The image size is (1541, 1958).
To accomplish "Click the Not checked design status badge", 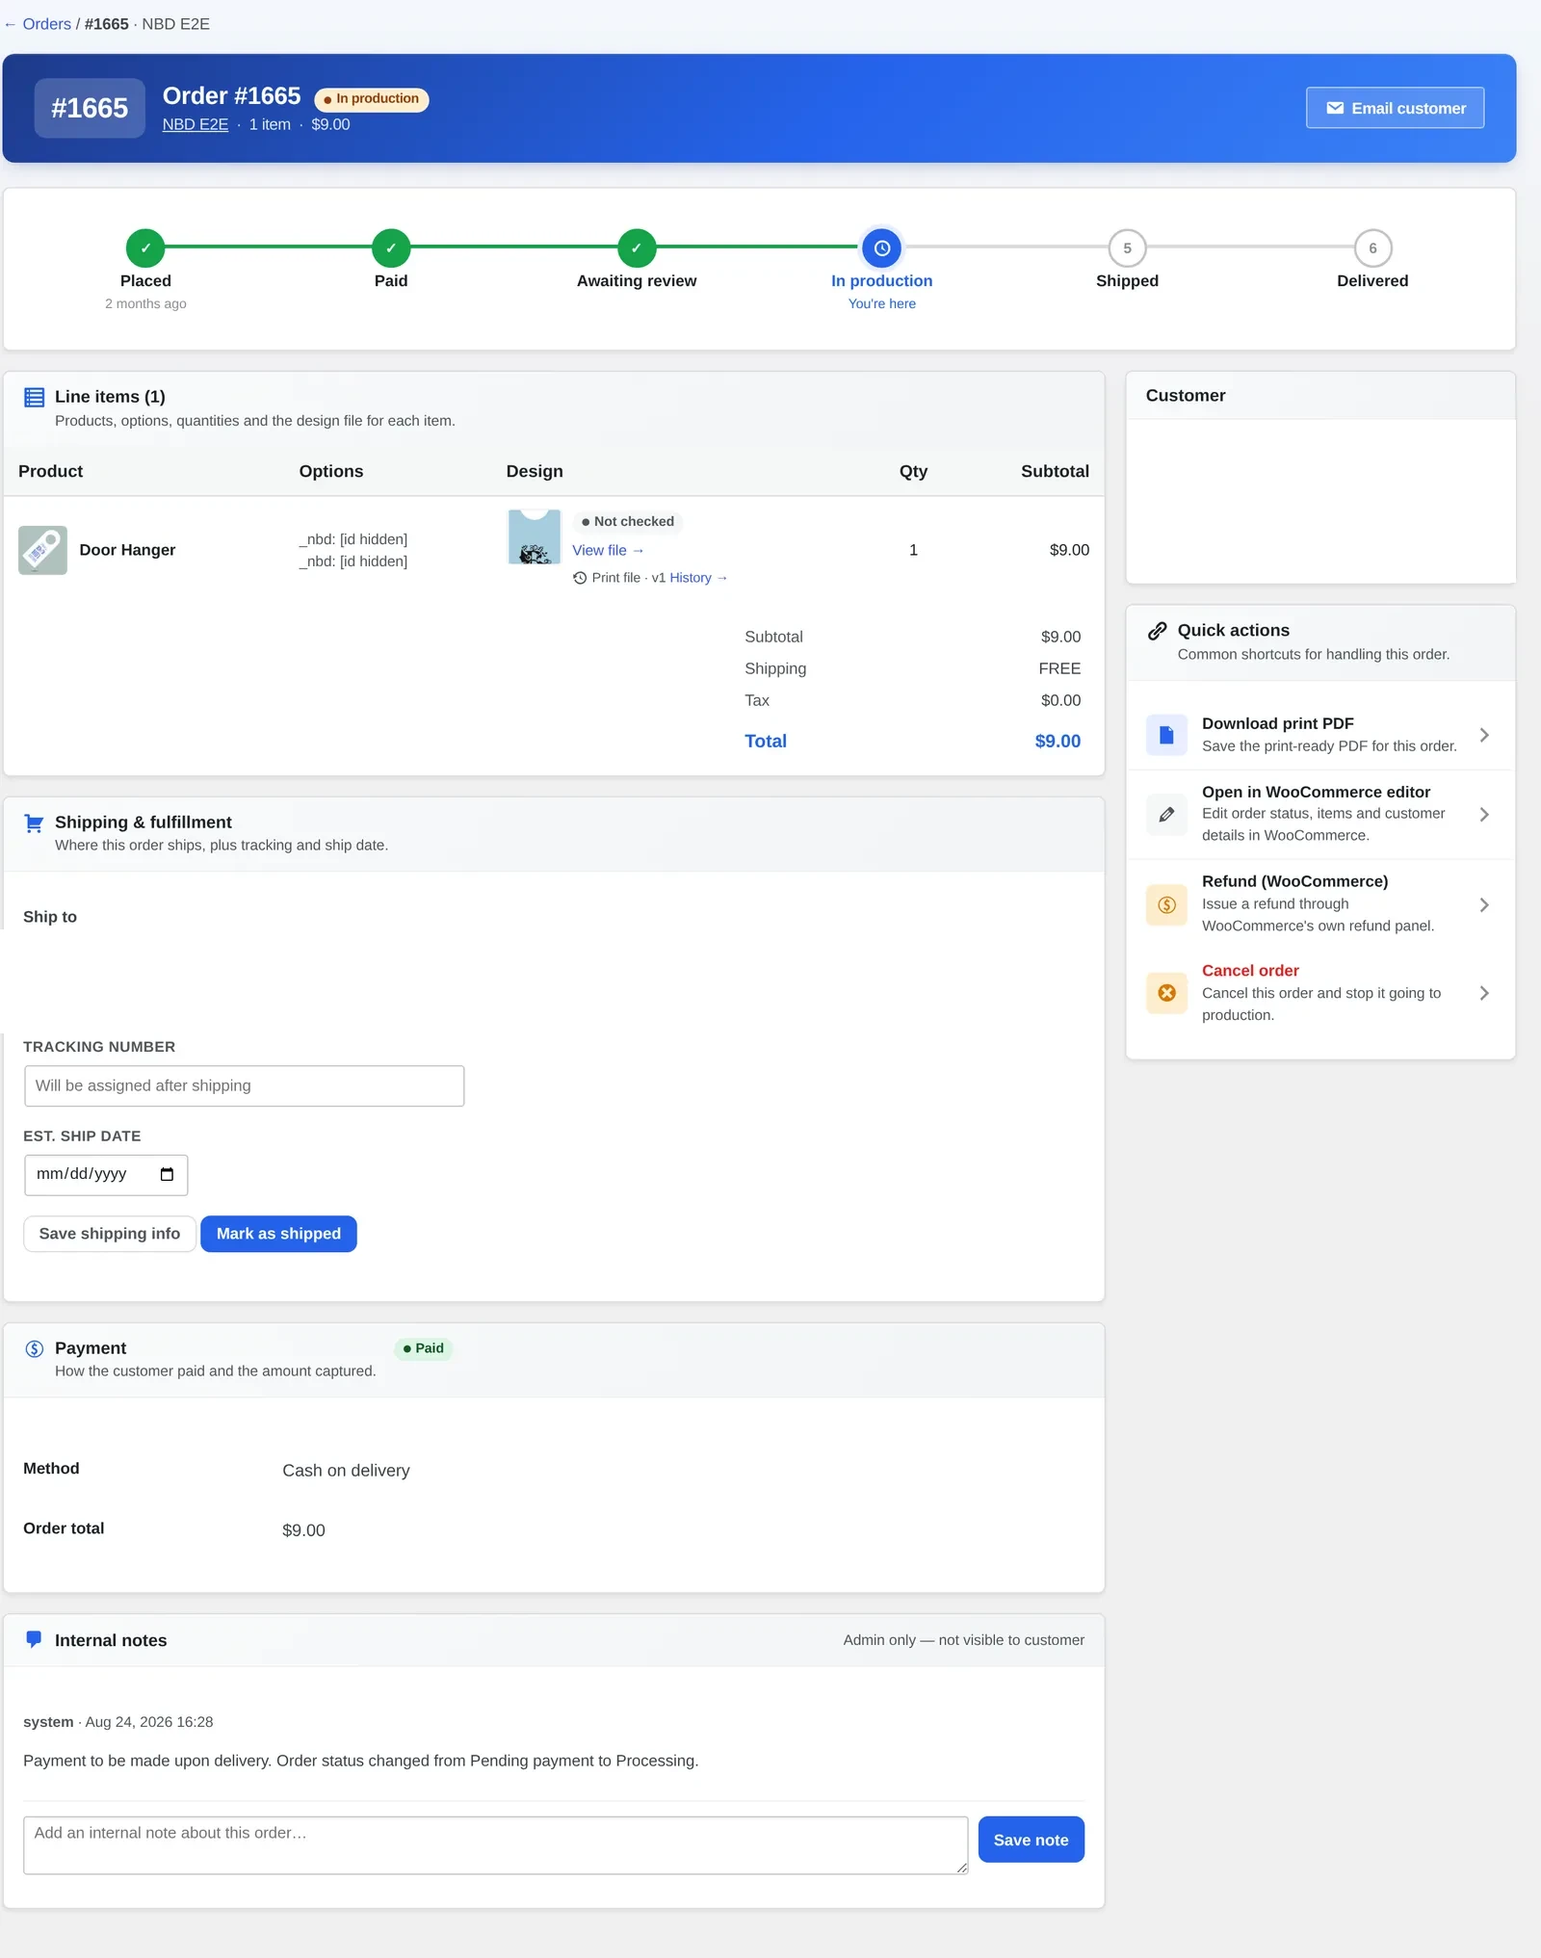I will 628,521.
